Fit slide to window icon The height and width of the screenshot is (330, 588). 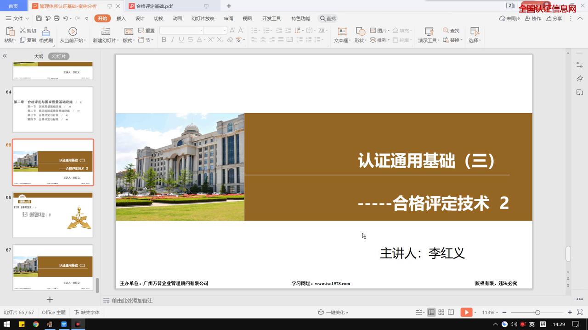(580, 312)
